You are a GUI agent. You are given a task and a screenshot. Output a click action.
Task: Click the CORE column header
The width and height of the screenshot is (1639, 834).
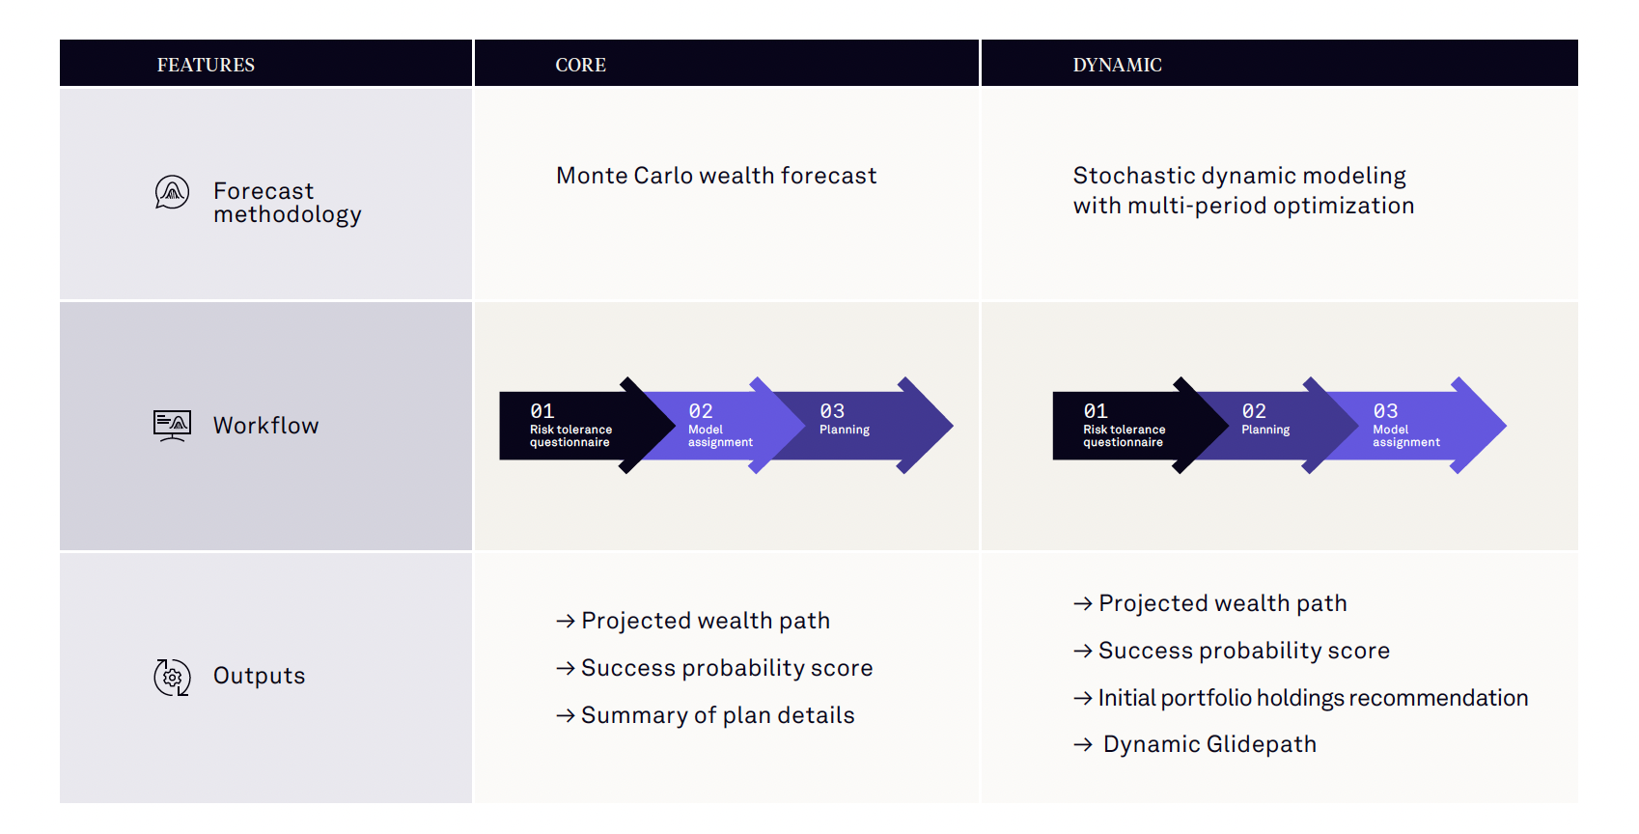pos(580,65)
